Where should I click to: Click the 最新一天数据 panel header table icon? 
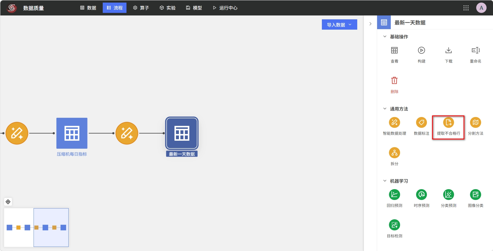click(384, 22)
